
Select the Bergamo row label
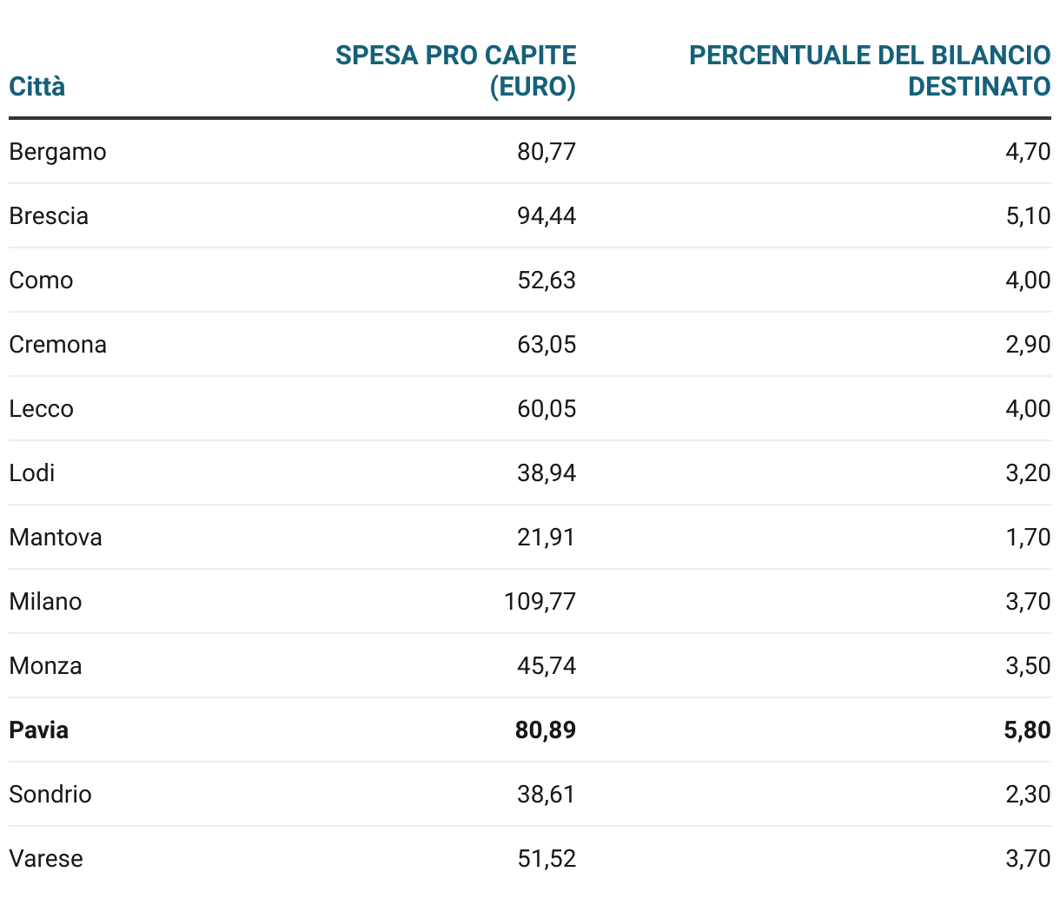pos(57,152)
